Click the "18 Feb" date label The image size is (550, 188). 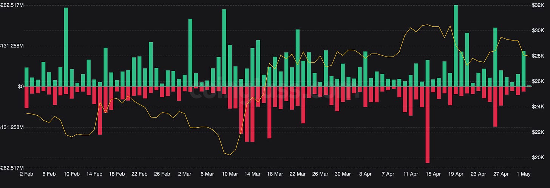(x=117, y=174)
